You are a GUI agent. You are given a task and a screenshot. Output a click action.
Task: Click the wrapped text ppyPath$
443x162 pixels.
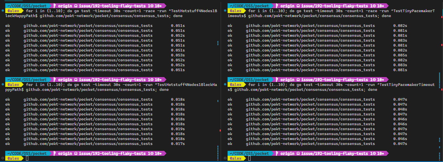[14, 90]
